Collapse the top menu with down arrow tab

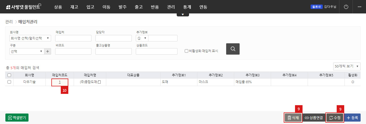(183, 15)
